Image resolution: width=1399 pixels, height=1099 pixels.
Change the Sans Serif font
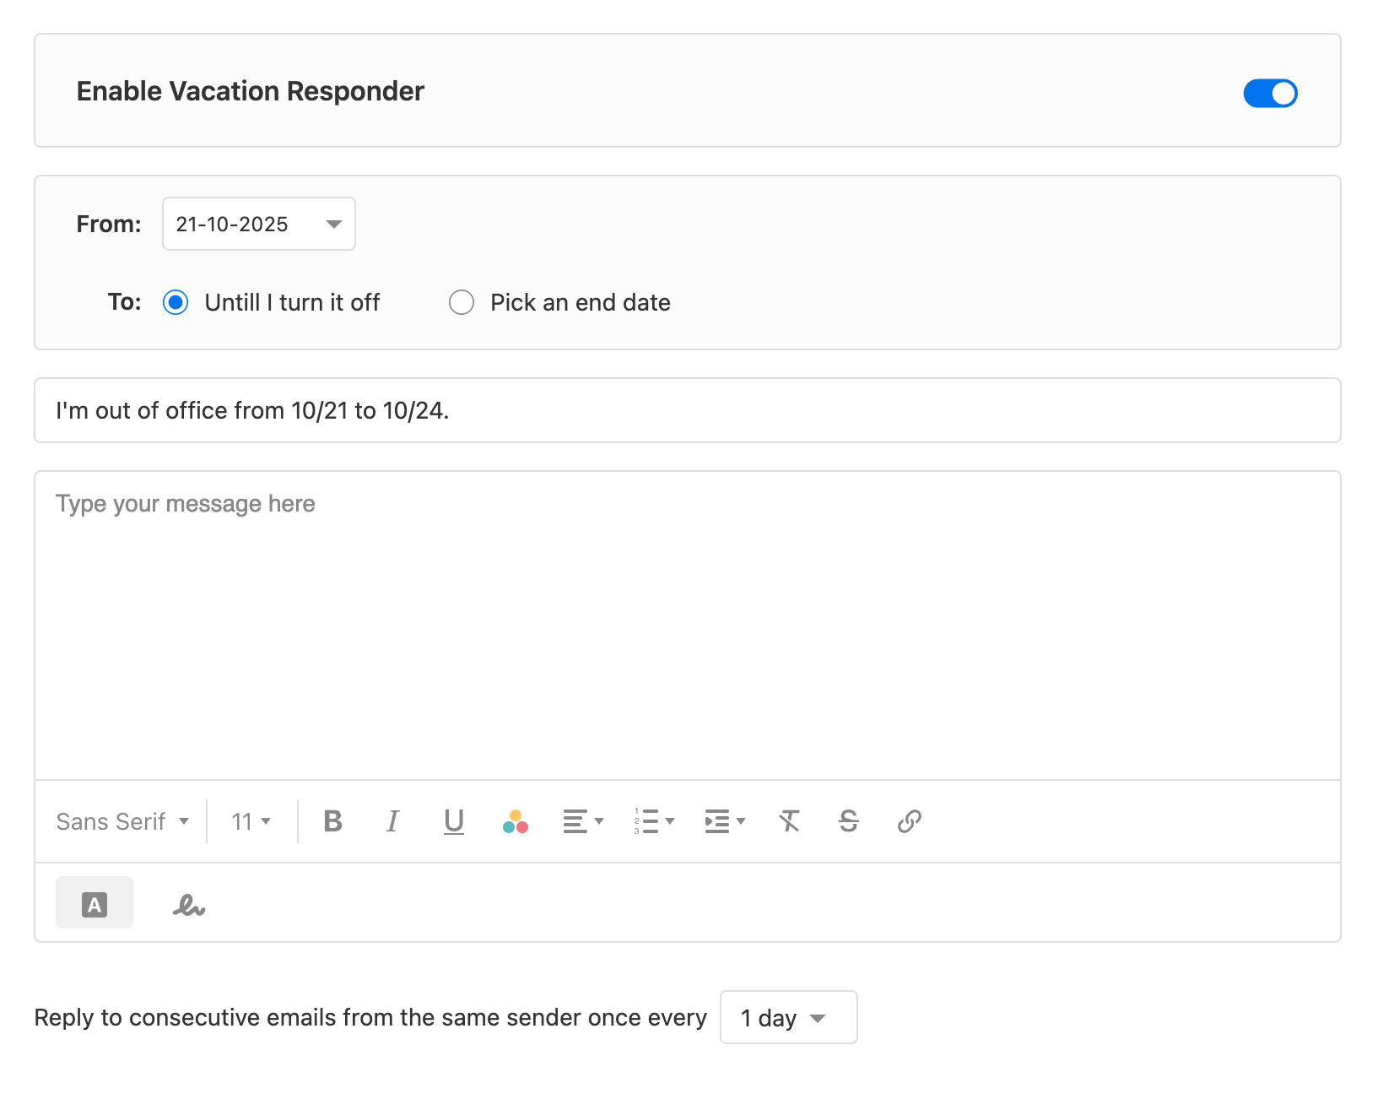(122, 820)
